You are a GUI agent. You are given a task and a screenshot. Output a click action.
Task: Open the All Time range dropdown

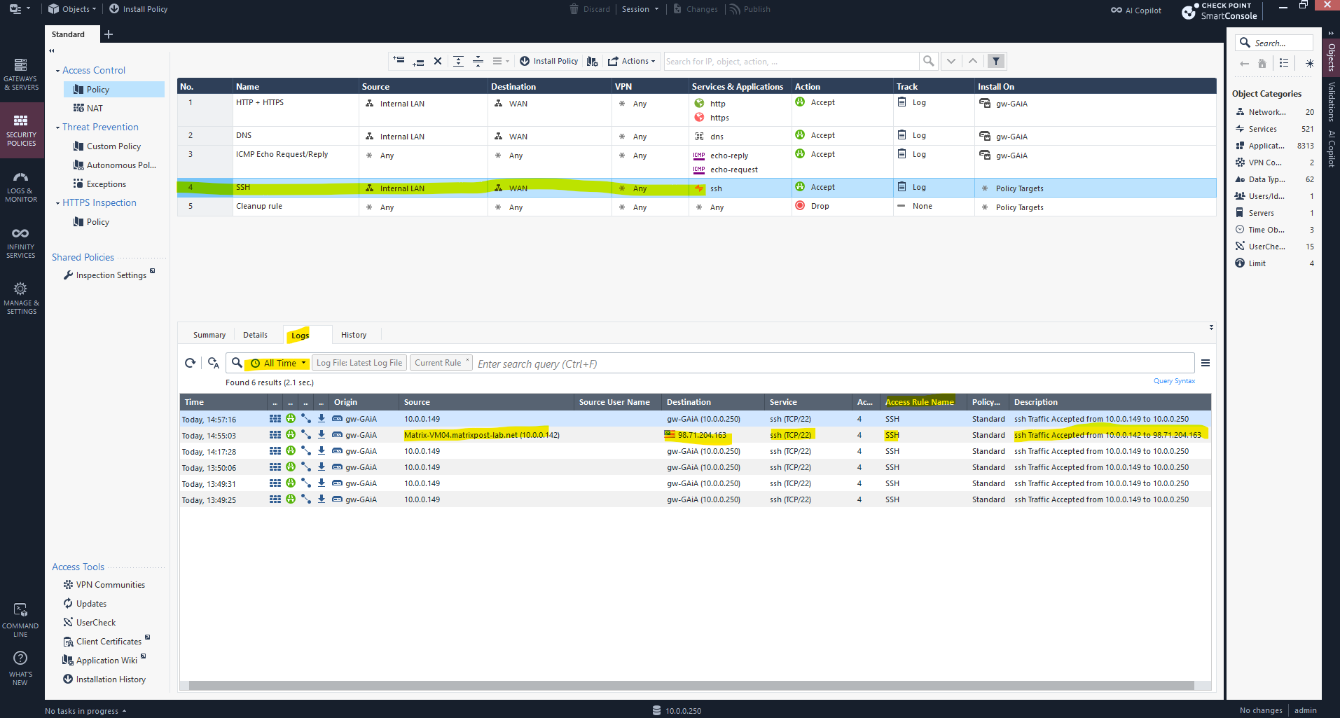point(279,363)
